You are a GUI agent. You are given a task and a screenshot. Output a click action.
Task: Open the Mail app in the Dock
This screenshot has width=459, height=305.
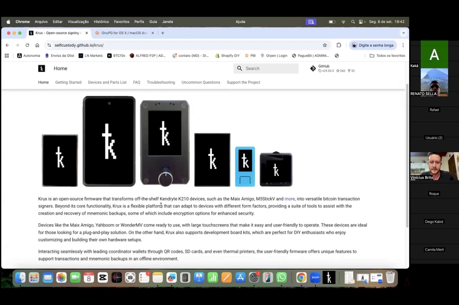tap(48, 277)
